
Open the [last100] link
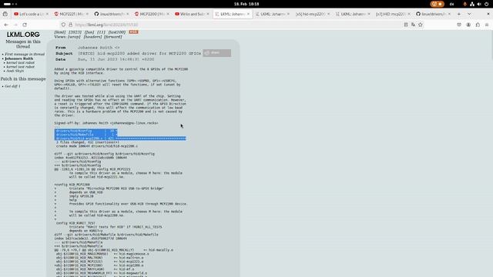click(117, 32)
